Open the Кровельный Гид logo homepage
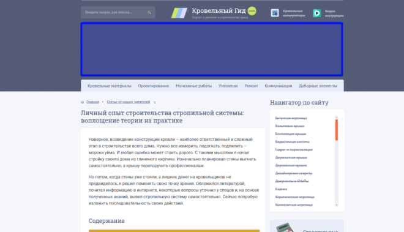 (x=214, y=13)
